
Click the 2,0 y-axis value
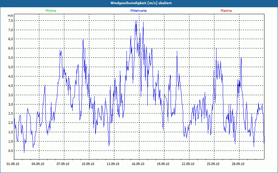coord(11,123)
